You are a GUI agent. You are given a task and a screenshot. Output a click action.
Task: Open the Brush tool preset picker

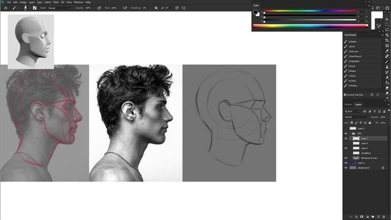click(x=15, y=8)
